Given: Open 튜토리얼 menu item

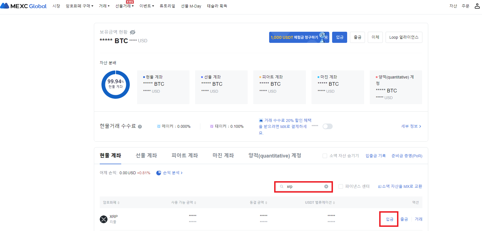Looking at the screenshot, I should (167, 6).
